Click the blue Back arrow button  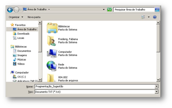tap(10, 10)
